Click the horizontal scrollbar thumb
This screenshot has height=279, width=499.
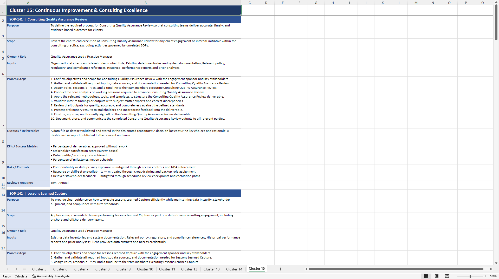point(396,269)
